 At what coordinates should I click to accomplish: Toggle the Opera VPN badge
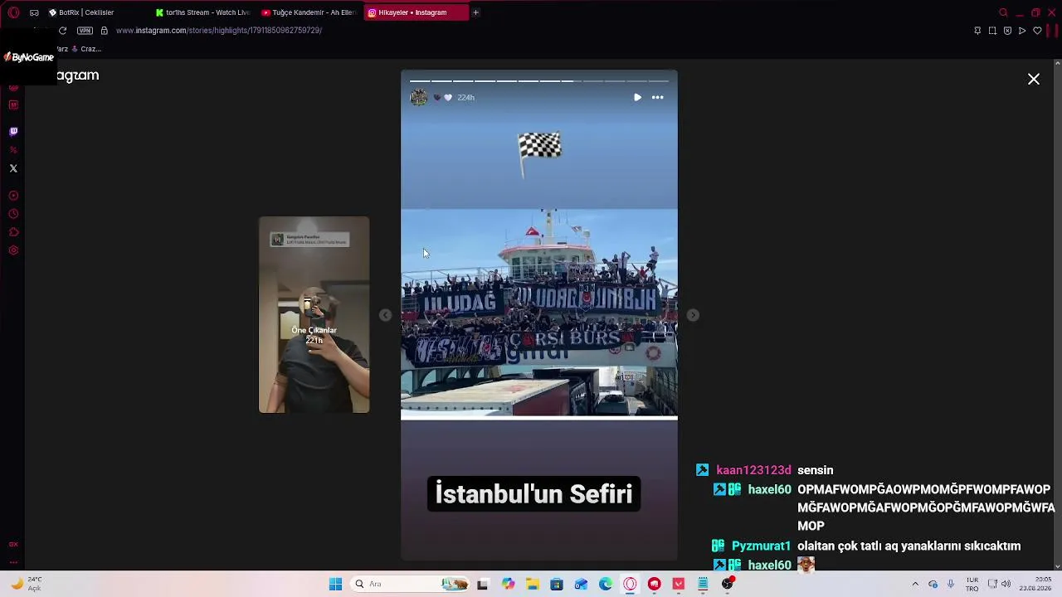[x=85, y=31]
